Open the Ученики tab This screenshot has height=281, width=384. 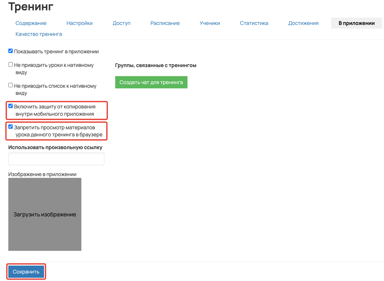coord(210,23)
